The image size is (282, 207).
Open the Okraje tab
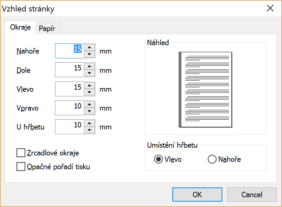pyautogui.click(x=21, y=28)
